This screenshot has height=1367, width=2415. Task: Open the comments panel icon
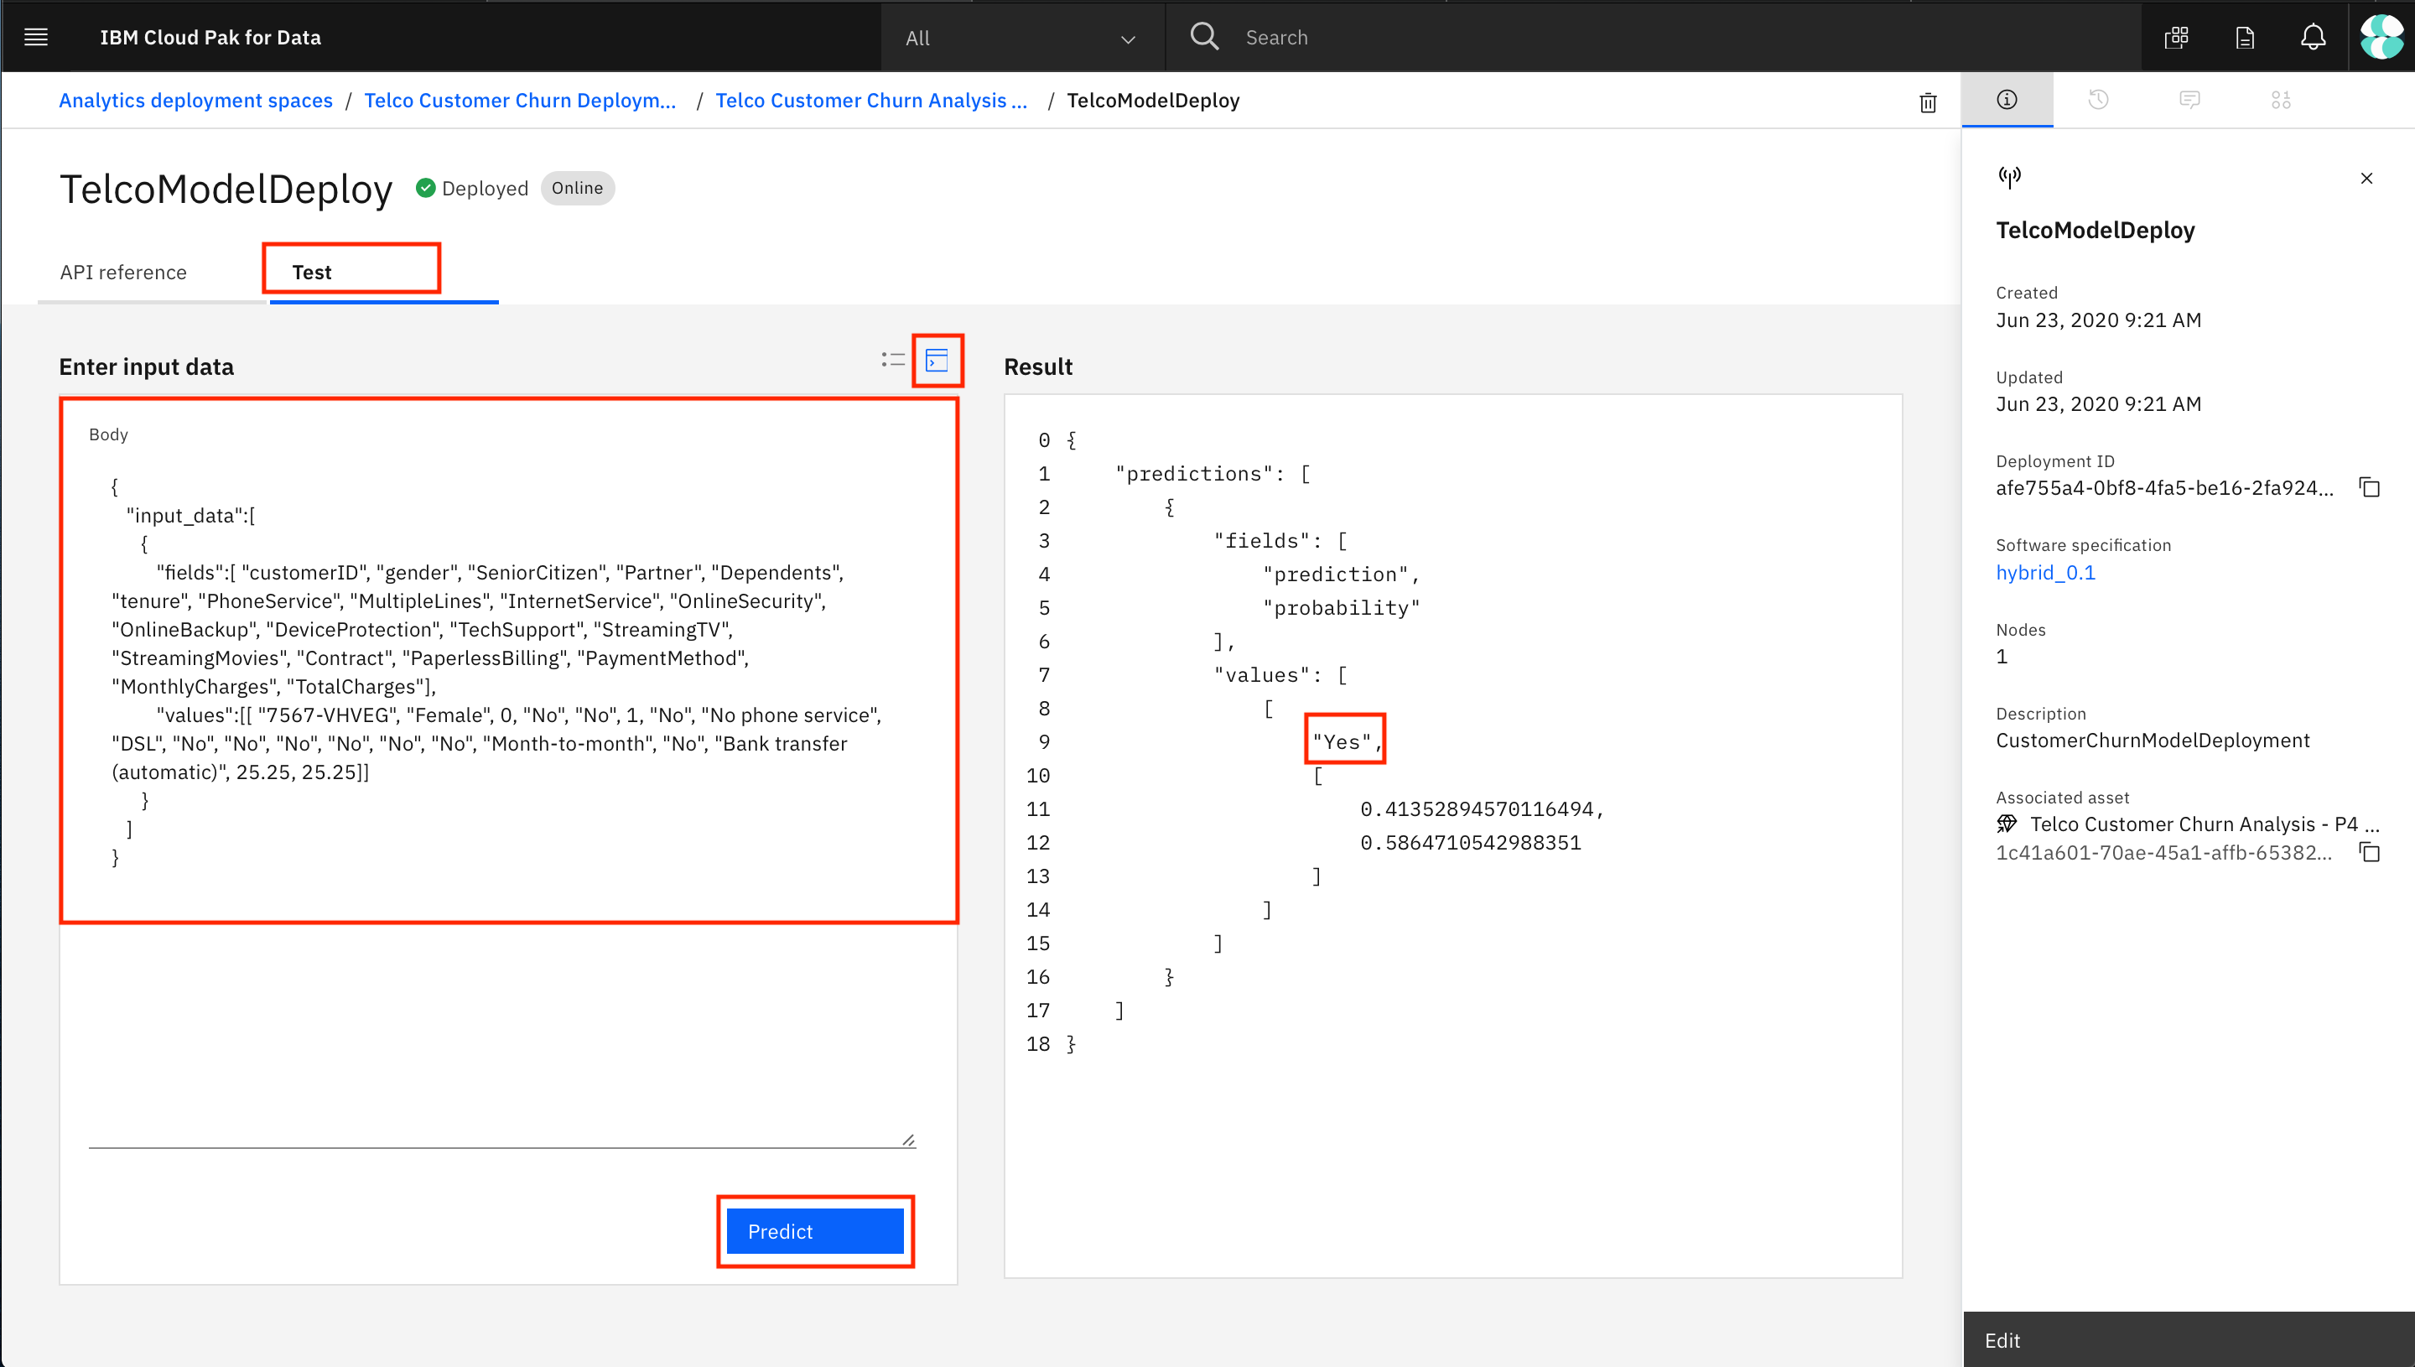tap(2189, 100)
